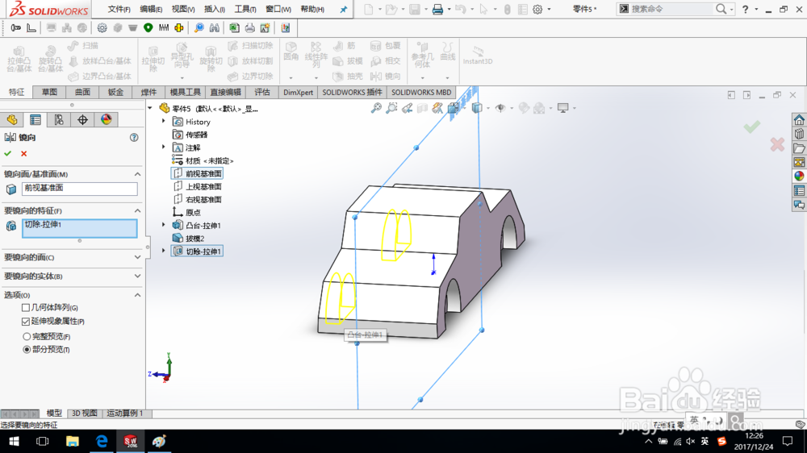The image size is (807, 453).
Task: Click the green location marker toolbar icon
Action: coord(148,27)
